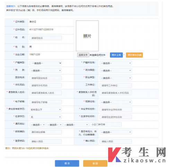Click the 小区门牌号 address detail field
Viewport: 171px width, 167px height.
[x=105, y=124]
